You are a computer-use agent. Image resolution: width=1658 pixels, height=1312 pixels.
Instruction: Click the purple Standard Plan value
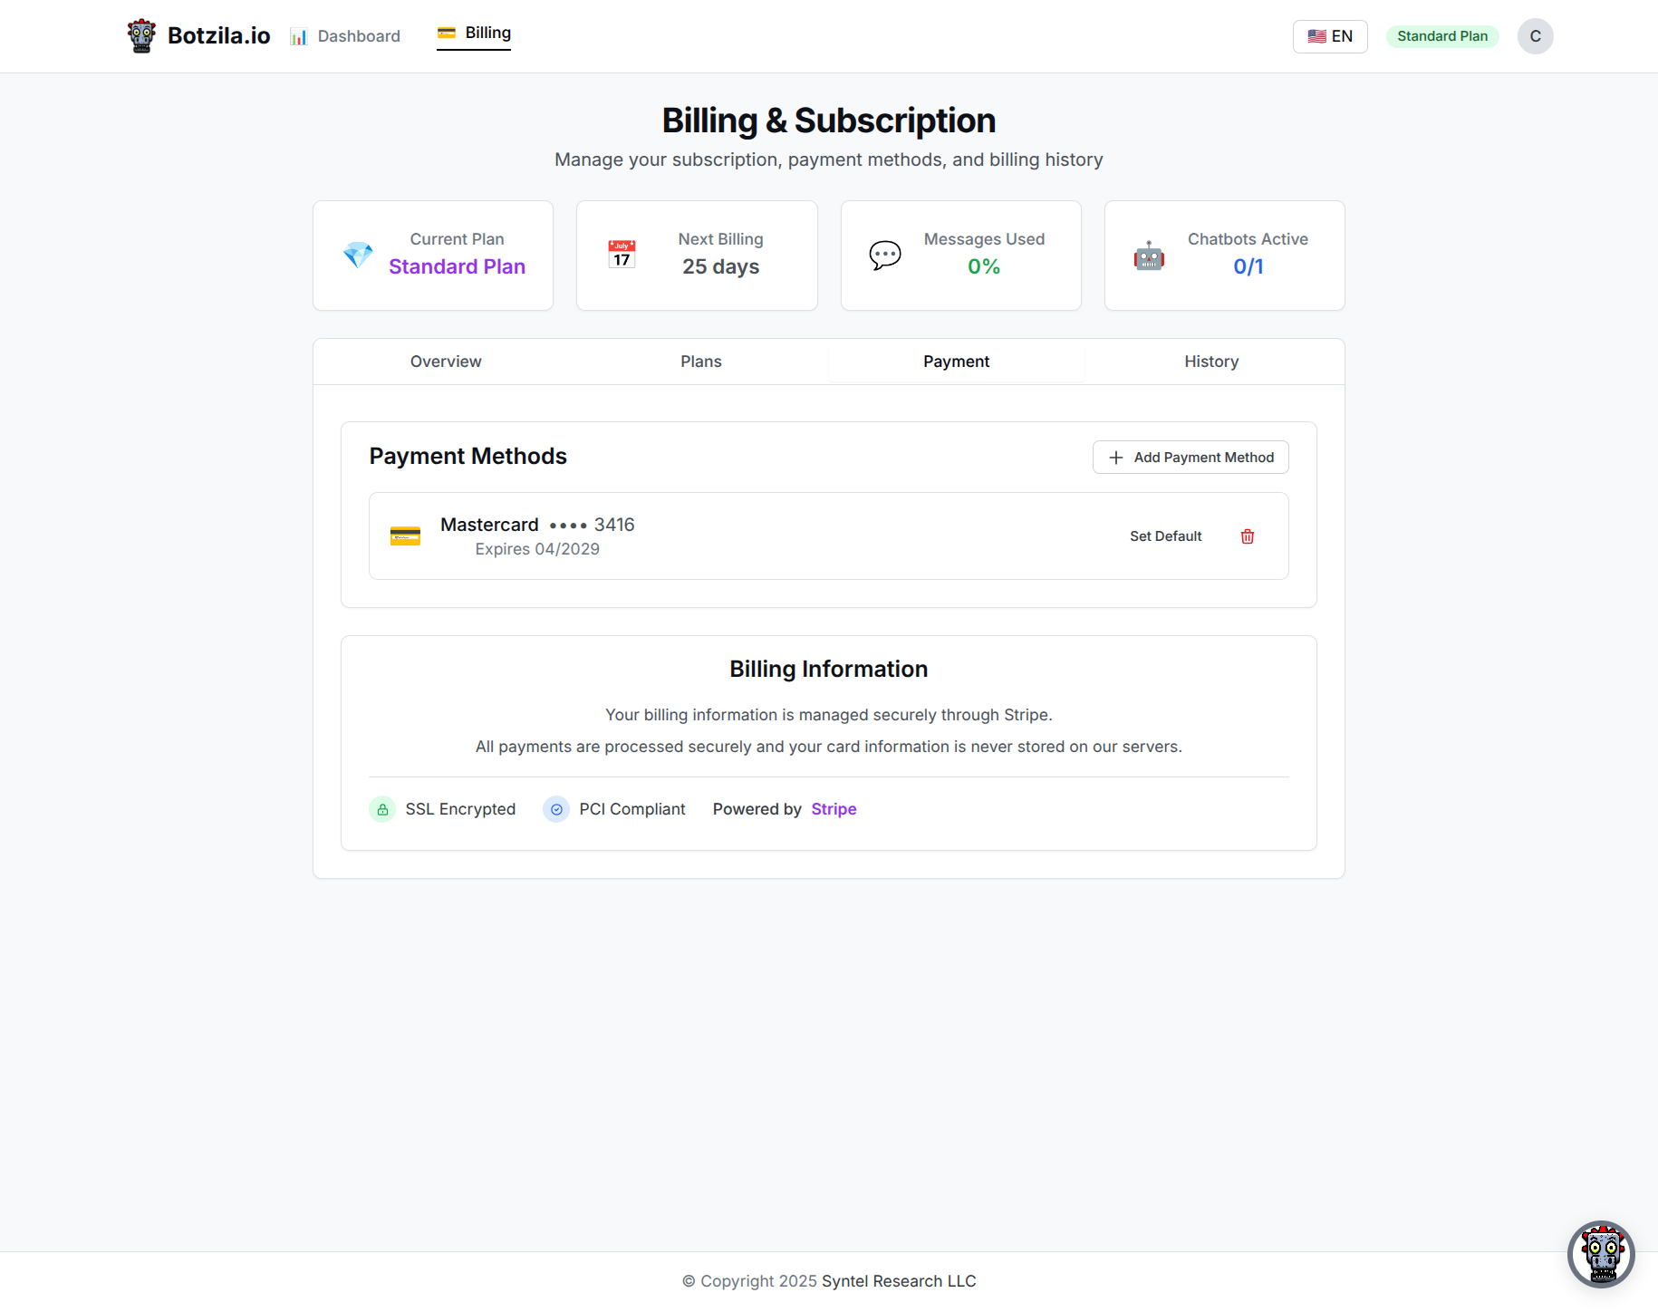point(457,266)
